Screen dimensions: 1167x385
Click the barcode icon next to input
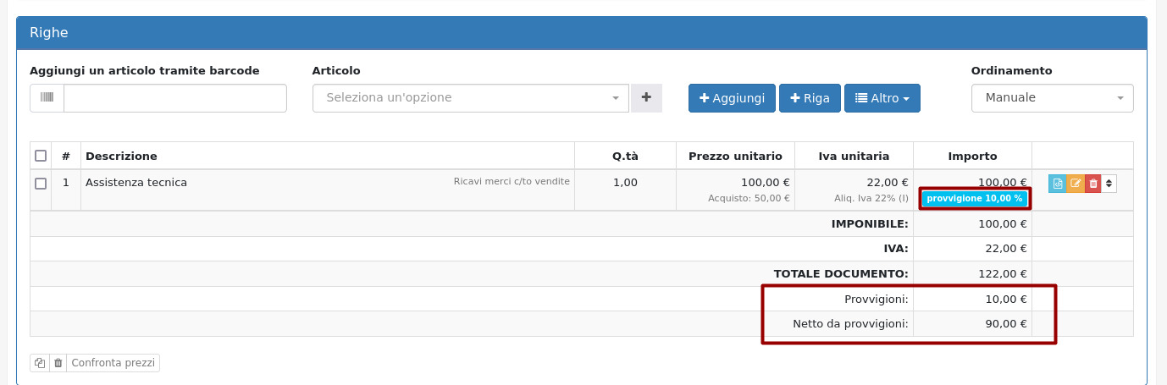click(47, 98)
